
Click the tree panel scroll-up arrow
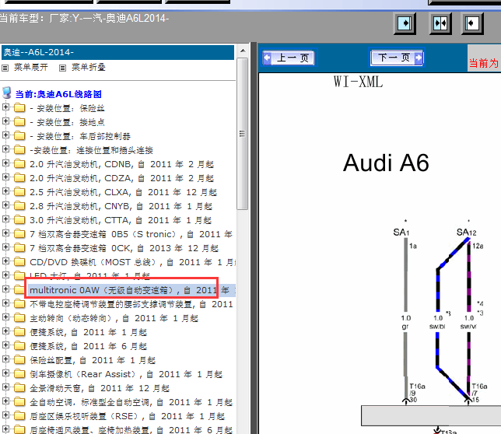pos(243,51)
